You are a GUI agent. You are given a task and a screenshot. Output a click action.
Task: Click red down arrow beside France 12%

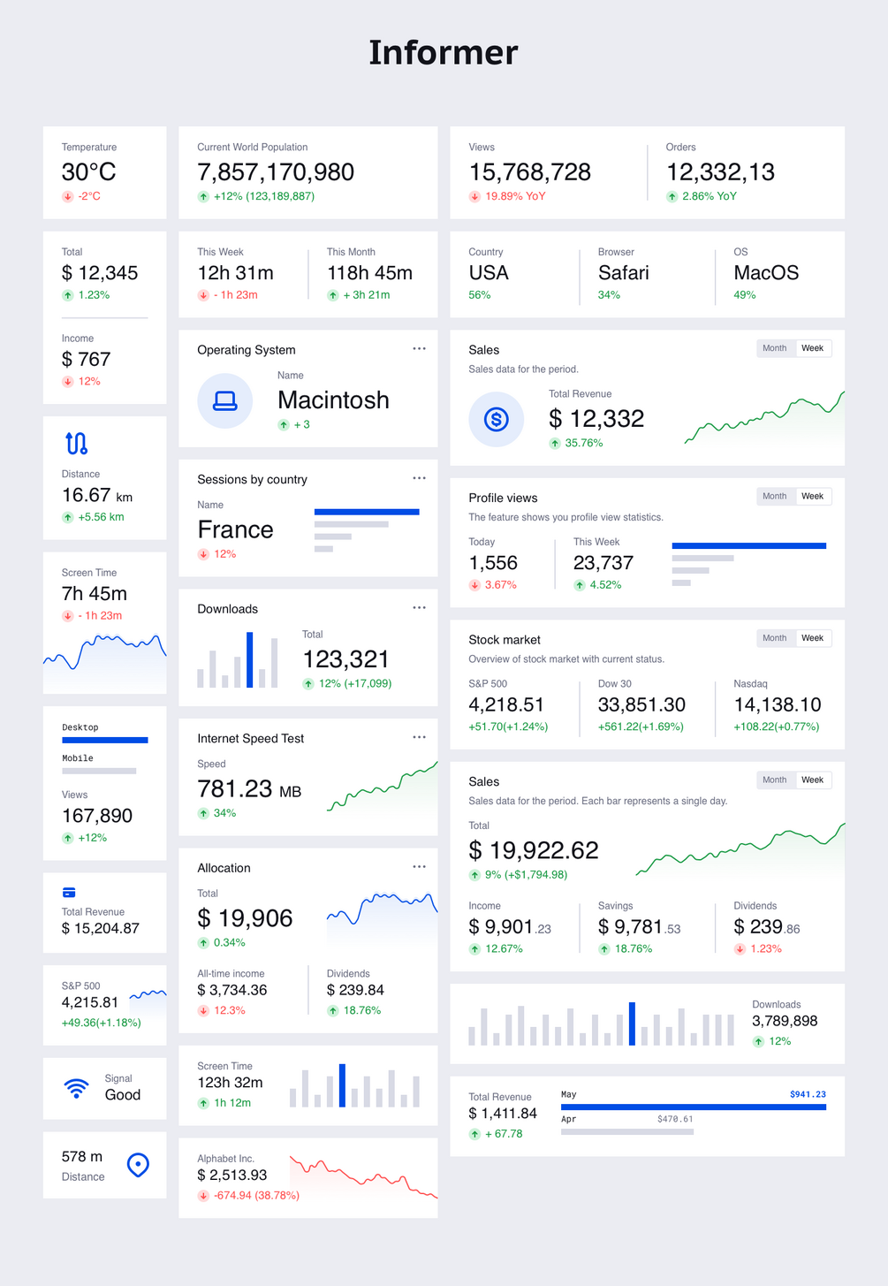click(x=203, y=554)
